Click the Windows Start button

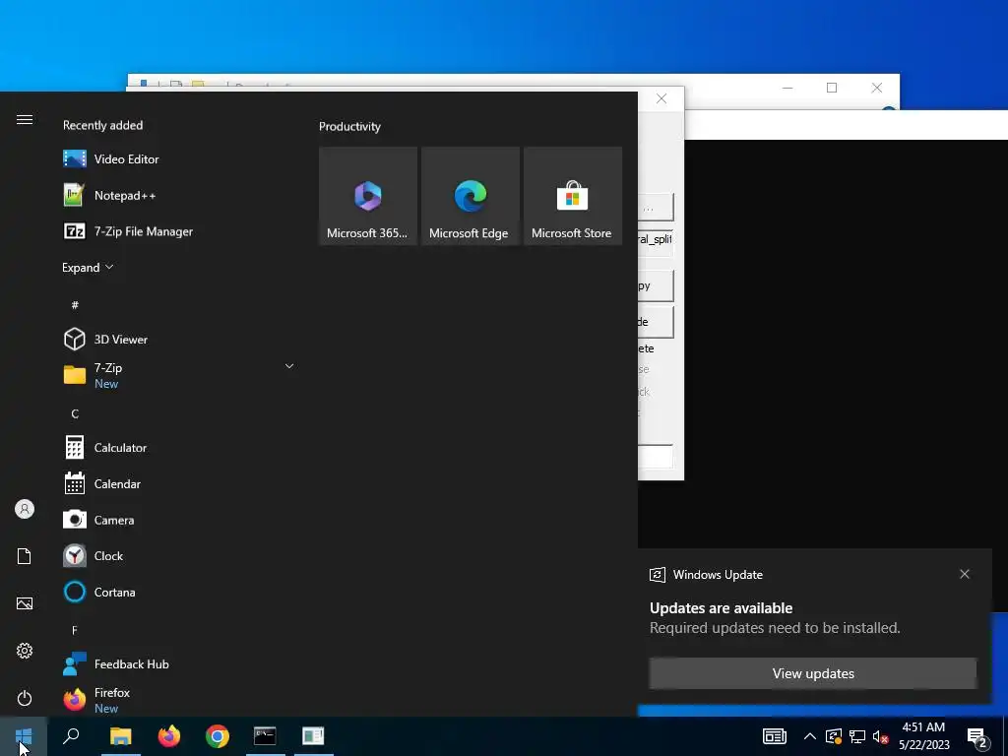tap(24, 736)
